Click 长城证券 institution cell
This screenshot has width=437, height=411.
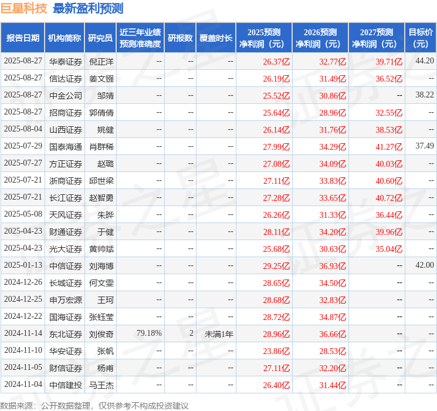(x=66, y=283)
